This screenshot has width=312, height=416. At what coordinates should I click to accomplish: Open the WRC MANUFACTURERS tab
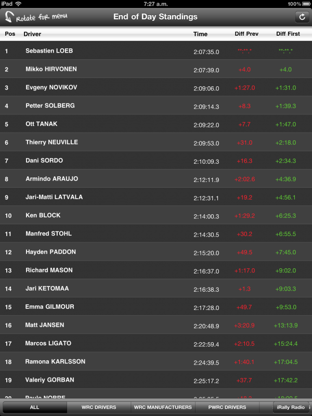click(163, 407)
